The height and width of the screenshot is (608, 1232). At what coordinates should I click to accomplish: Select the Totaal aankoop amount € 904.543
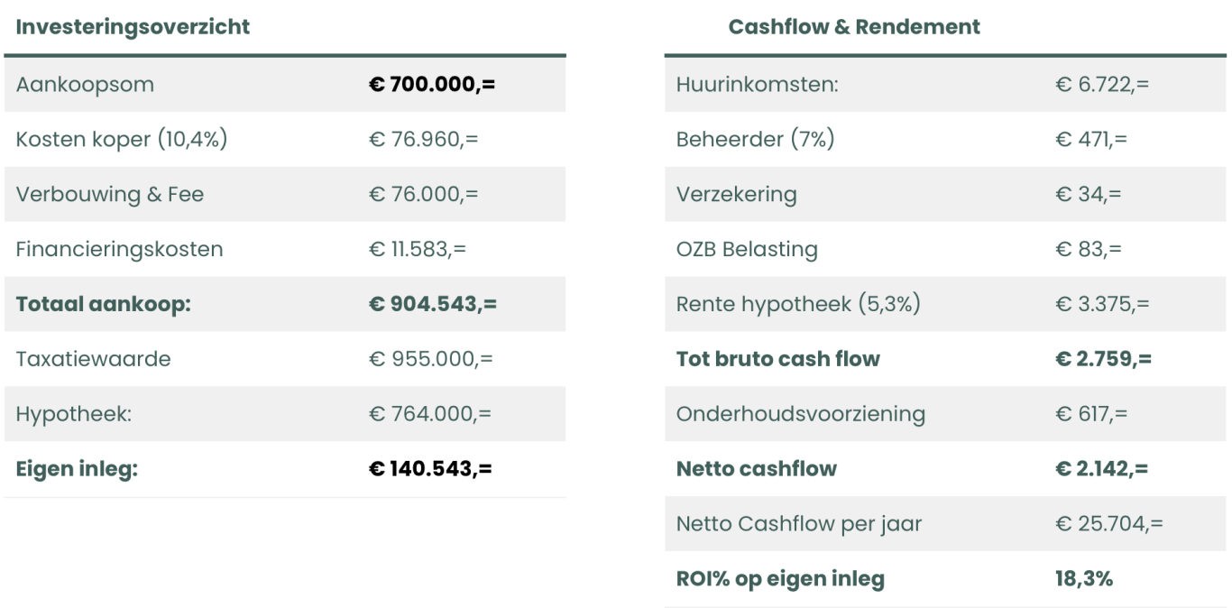tap(433, 304)
